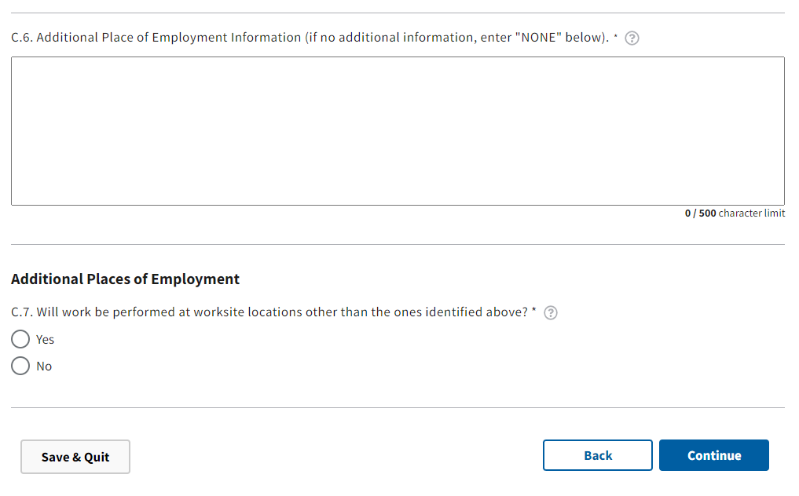Choose the No radio button for C.7
Viewport: 799px width, 496px height.
point(20,367)
